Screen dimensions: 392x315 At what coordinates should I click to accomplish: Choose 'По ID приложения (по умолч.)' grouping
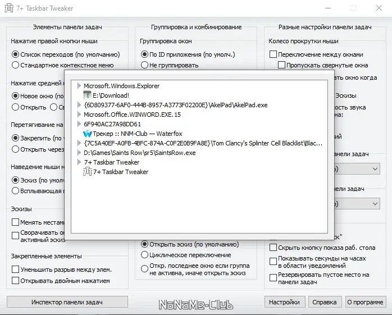144,54
